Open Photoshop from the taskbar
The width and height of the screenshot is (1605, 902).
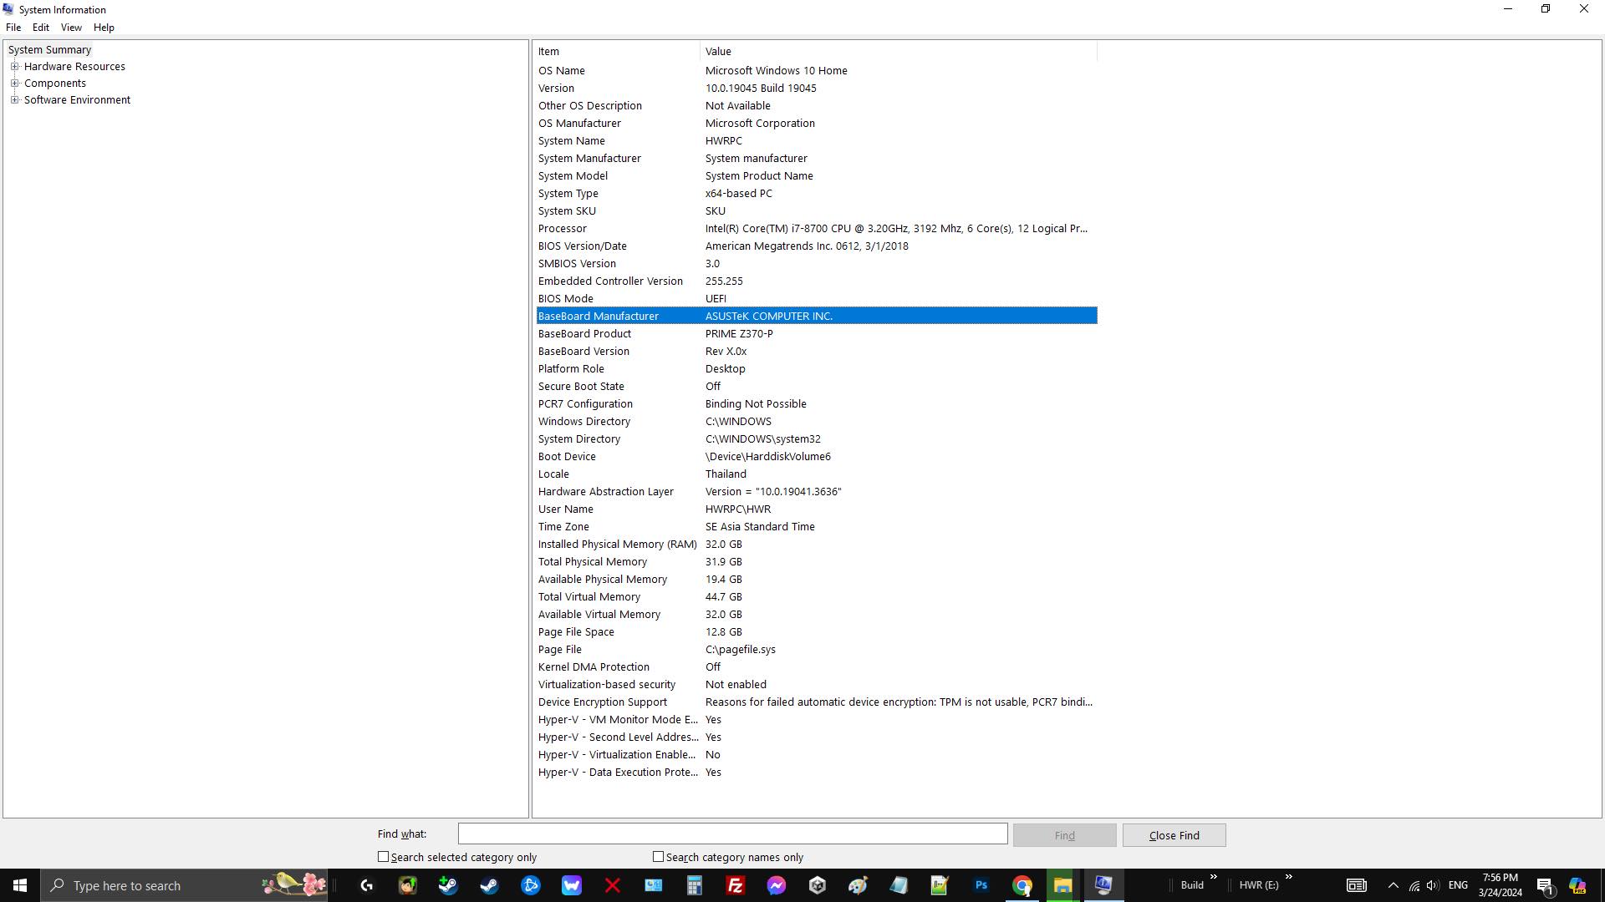tap(981, 885)
